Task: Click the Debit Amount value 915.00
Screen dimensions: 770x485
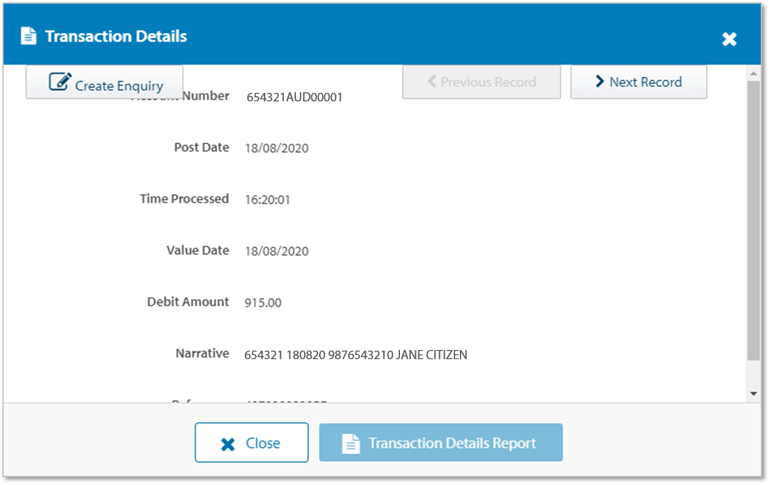Action: click(x=263, y=303)
